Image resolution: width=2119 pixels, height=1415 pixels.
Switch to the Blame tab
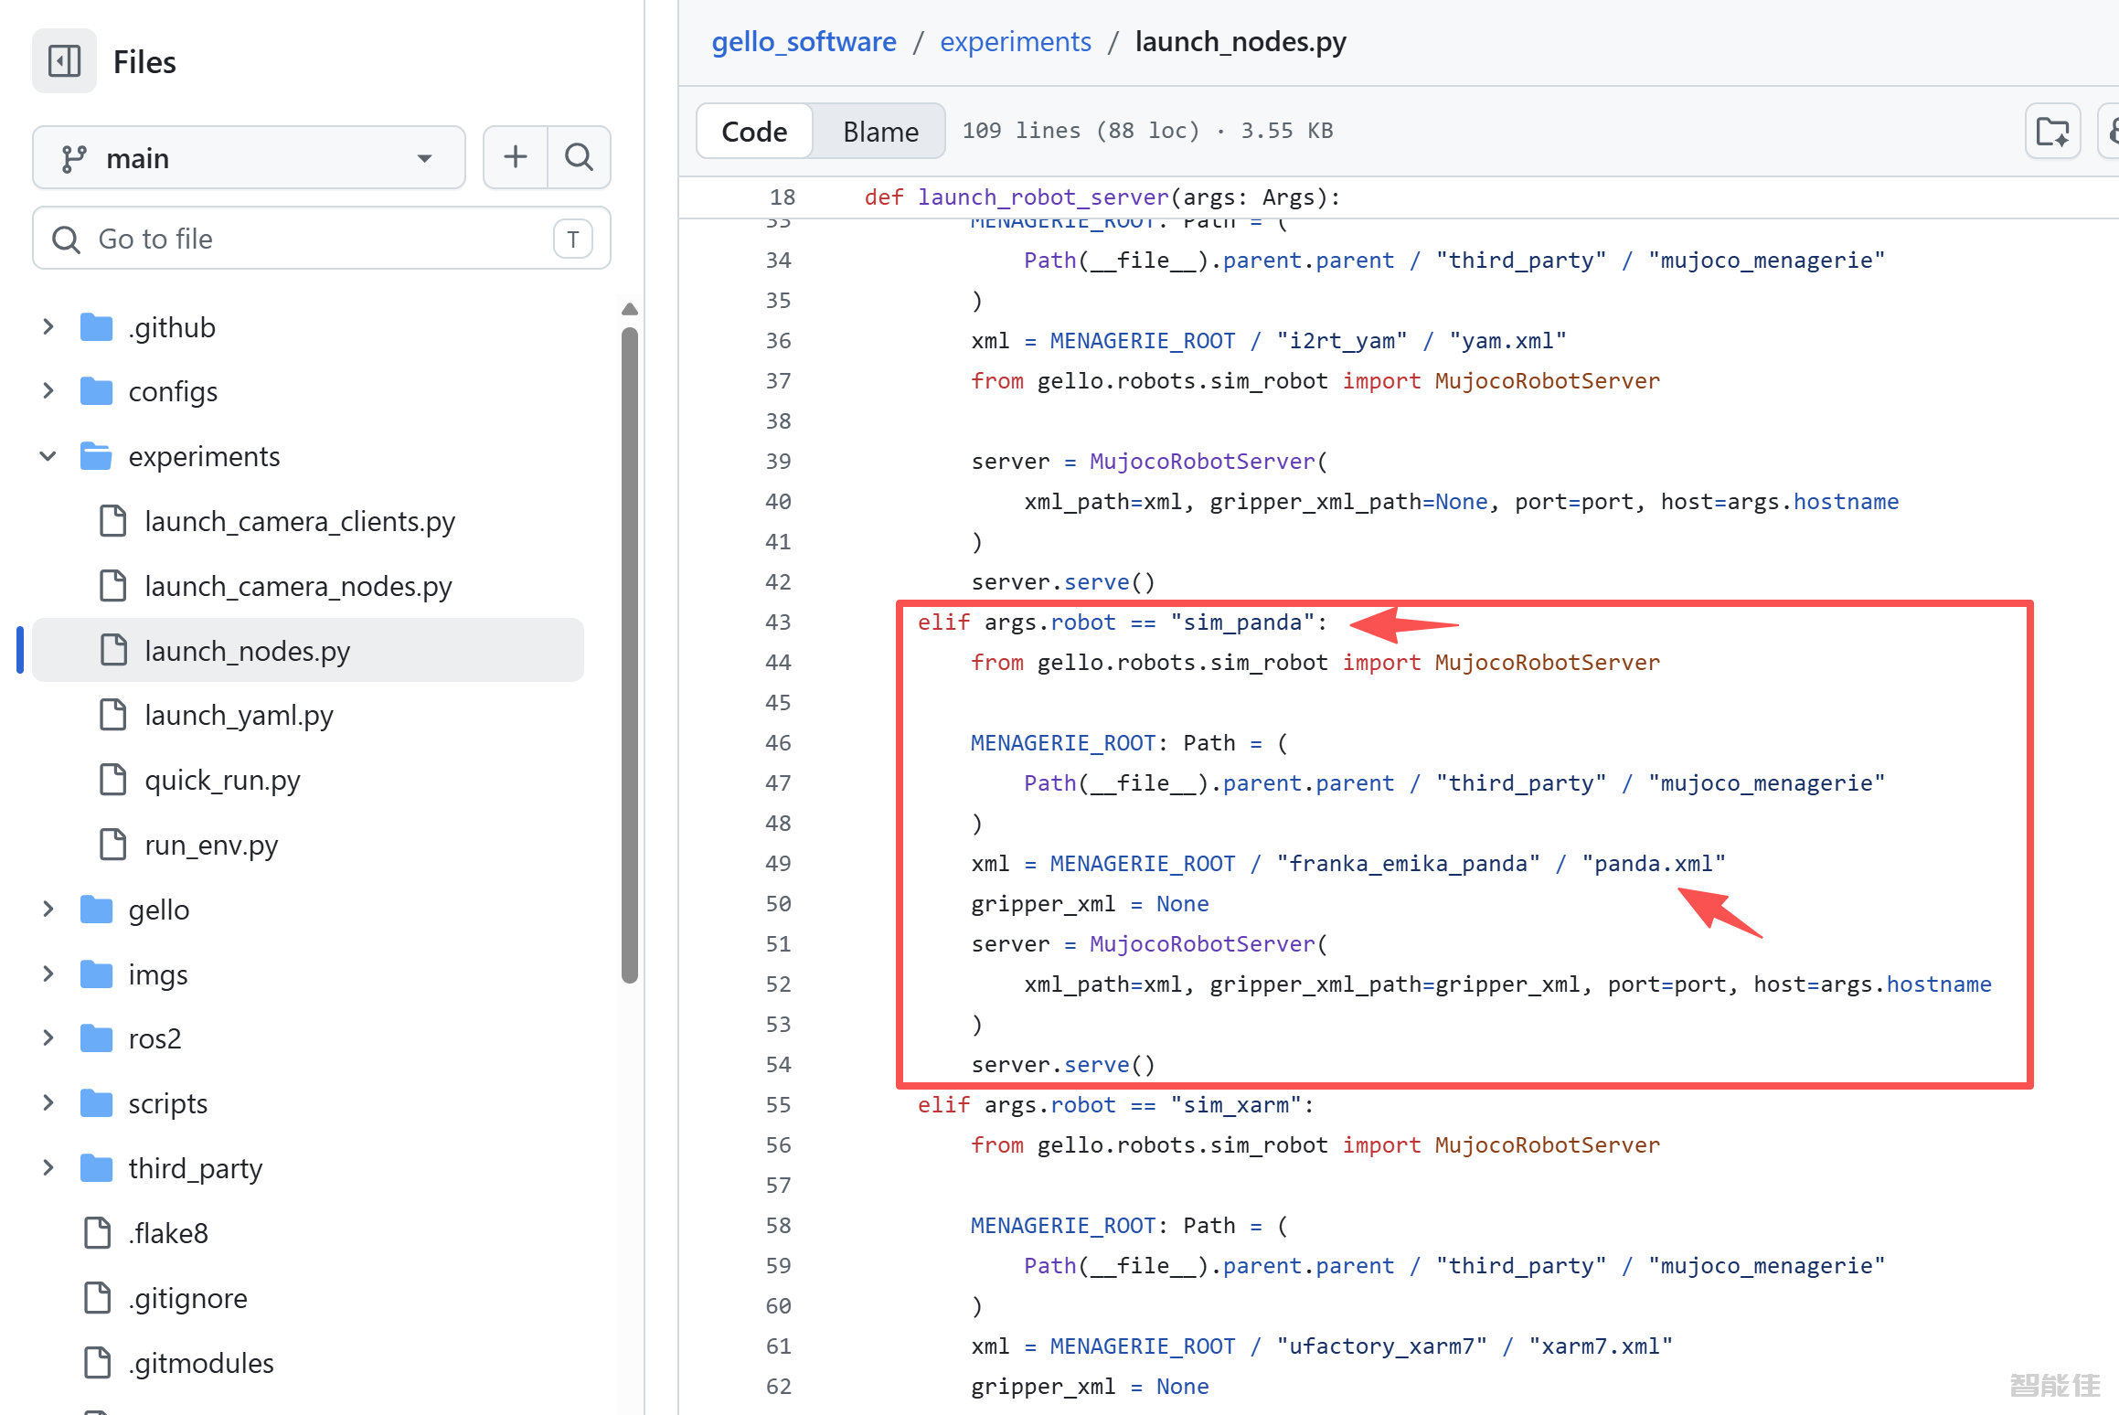click(880, 132)
